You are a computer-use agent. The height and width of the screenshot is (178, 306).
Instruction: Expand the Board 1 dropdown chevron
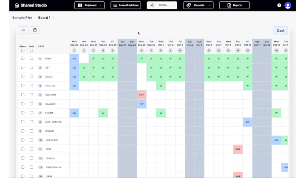[54, 18]
